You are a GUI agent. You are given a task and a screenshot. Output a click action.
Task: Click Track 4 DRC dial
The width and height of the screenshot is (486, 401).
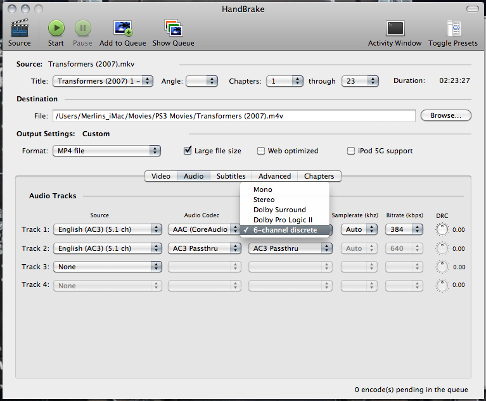point(442,286)
